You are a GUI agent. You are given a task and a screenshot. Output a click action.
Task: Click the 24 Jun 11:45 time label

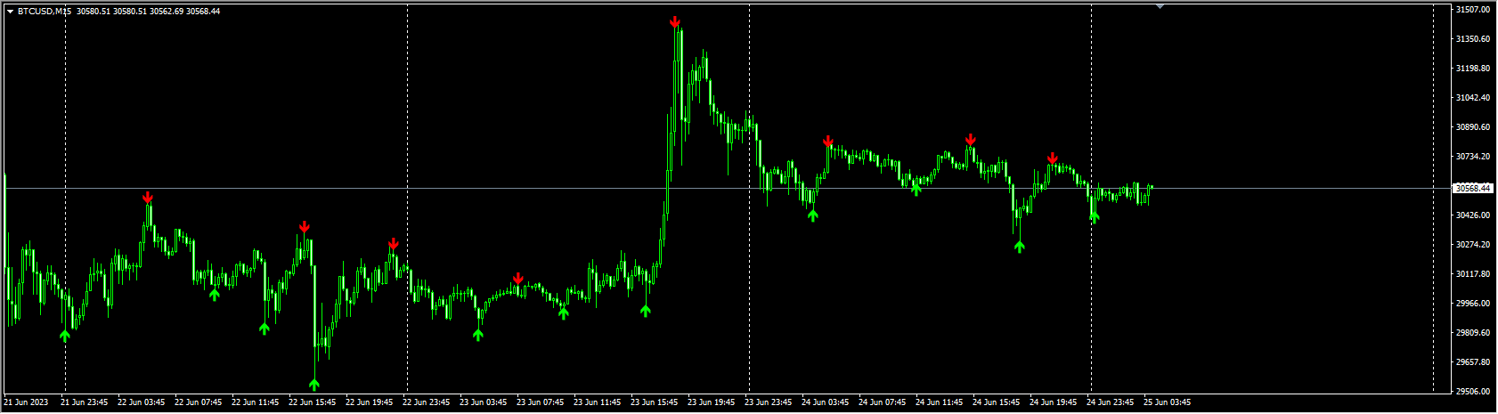coord(940,402)
